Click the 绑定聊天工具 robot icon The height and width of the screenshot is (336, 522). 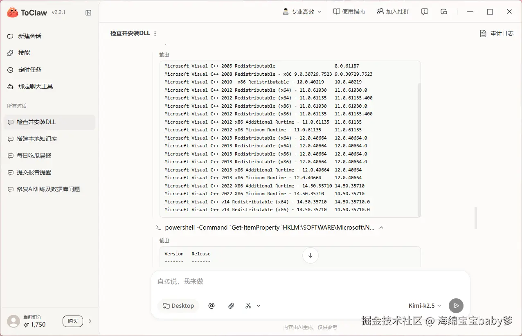click(11, 87)
